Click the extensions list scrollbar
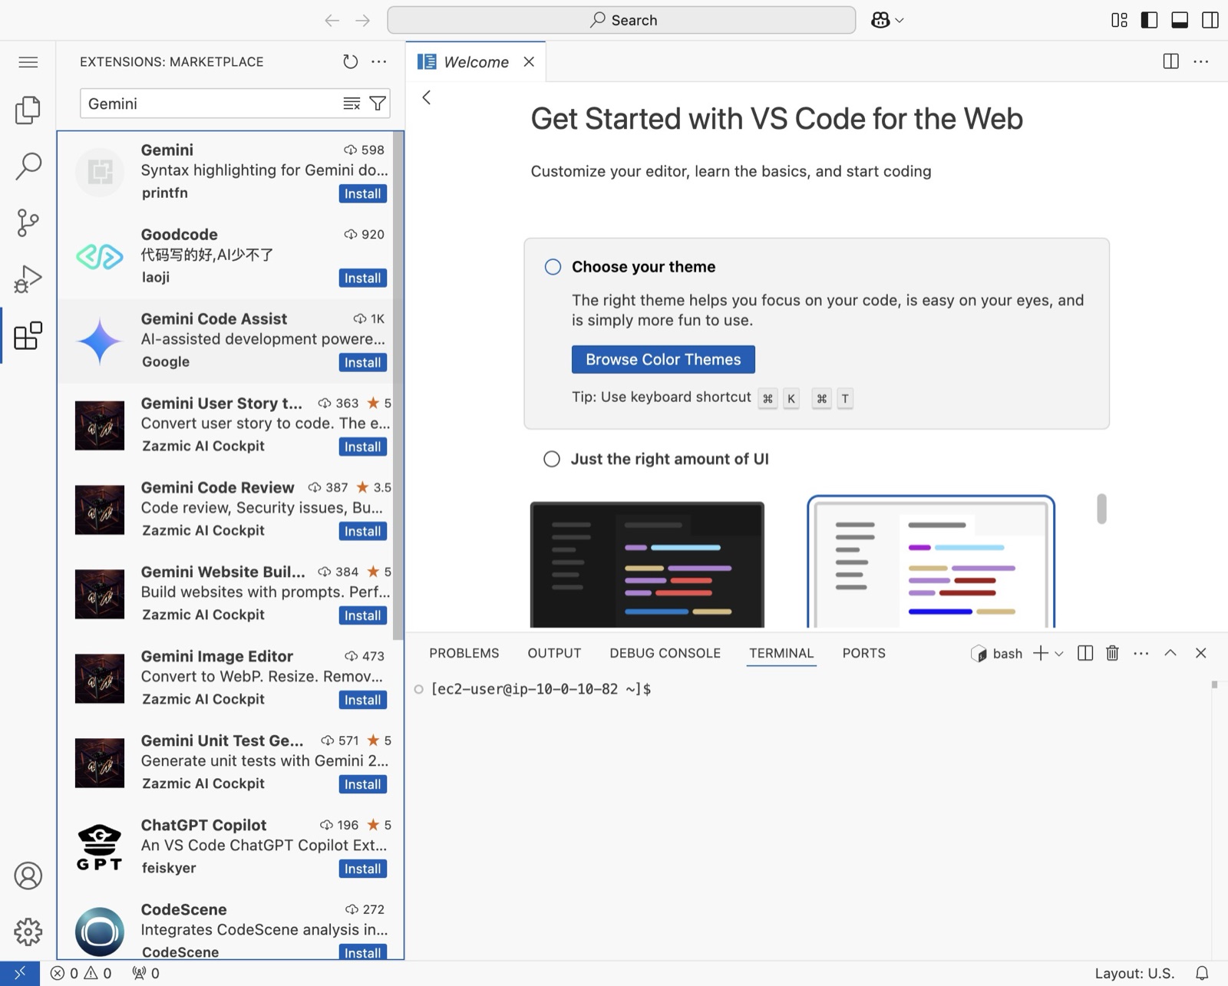 coord(398,386)
